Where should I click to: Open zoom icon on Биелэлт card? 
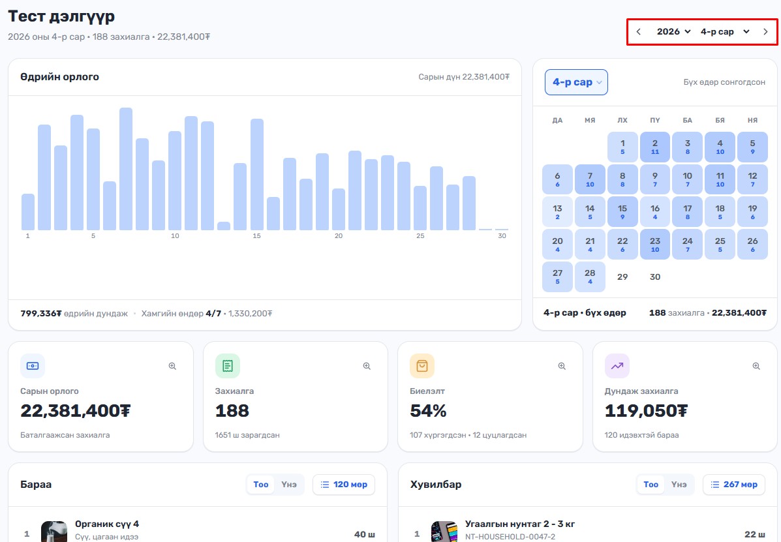pyautogui.click(x=562, y=367)
